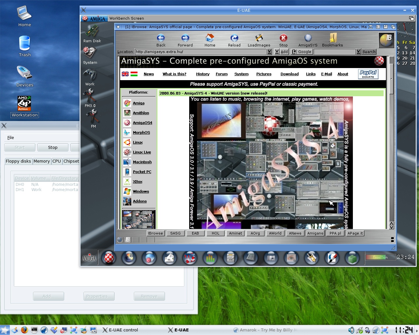Open the Forum link on AmigaSYS page
The height and width of the screenshot is (335, 419).
pyautogui.click(x=222, y=74)
